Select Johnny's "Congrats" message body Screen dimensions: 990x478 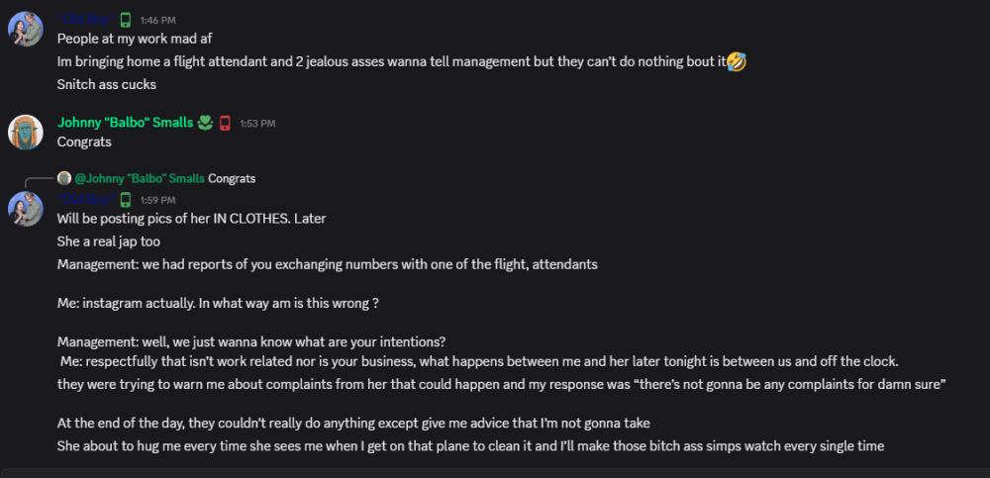tap(84, 142)
